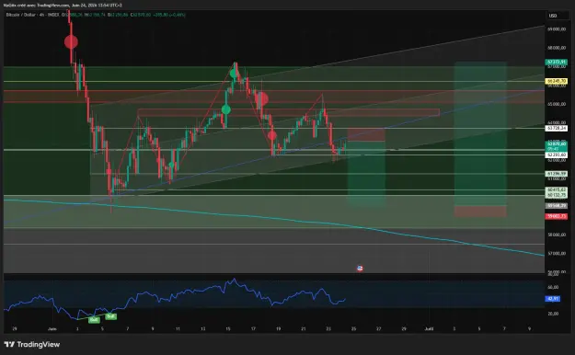Viewport: 575px width, 355px height.
Task: Click the +295,80 (+0,48%) change value
Action: tap(169, 15)
